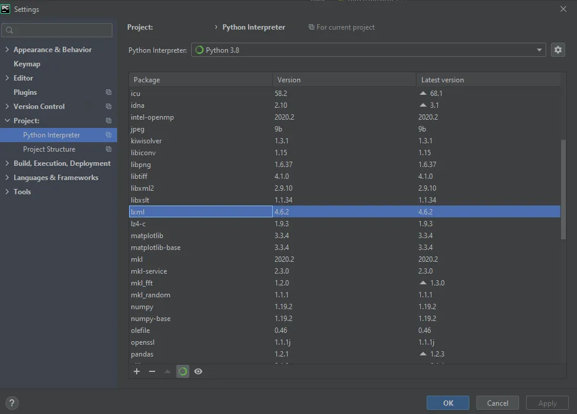Click the help question mark button

(x=12, y=403)
